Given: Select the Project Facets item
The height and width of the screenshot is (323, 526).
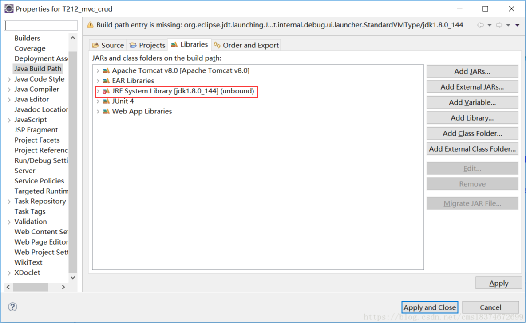Looking at the screenshot, I should (37, 140).
